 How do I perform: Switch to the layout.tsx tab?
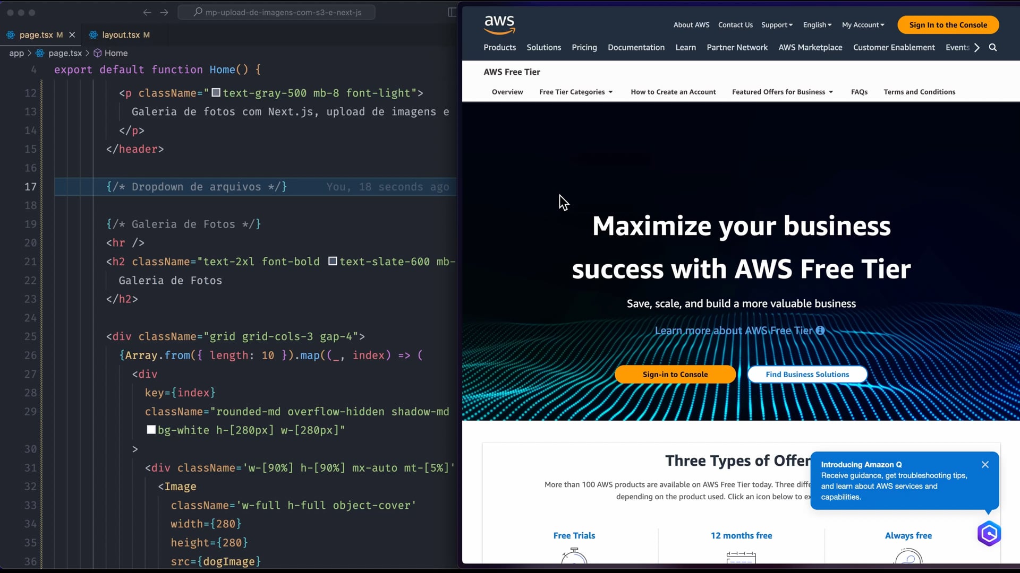coord(121,35)
